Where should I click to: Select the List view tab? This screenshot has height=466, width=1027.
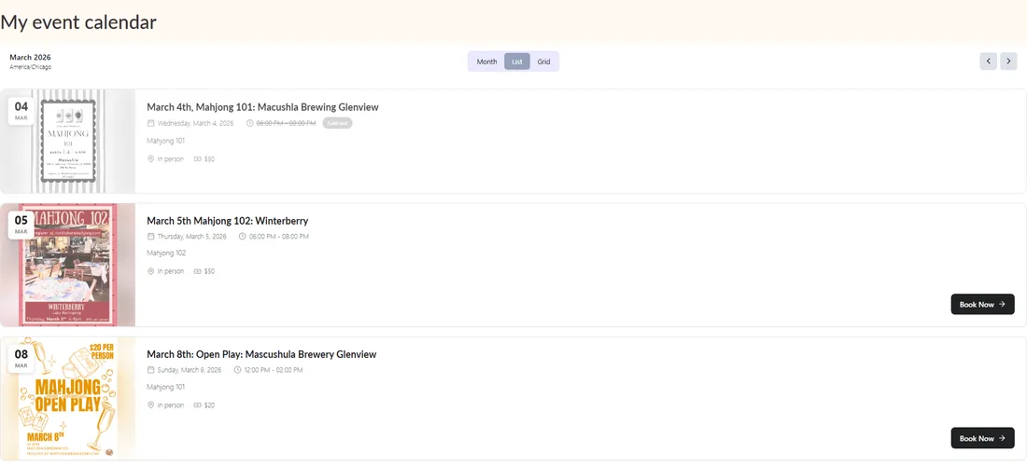point(517,62)
